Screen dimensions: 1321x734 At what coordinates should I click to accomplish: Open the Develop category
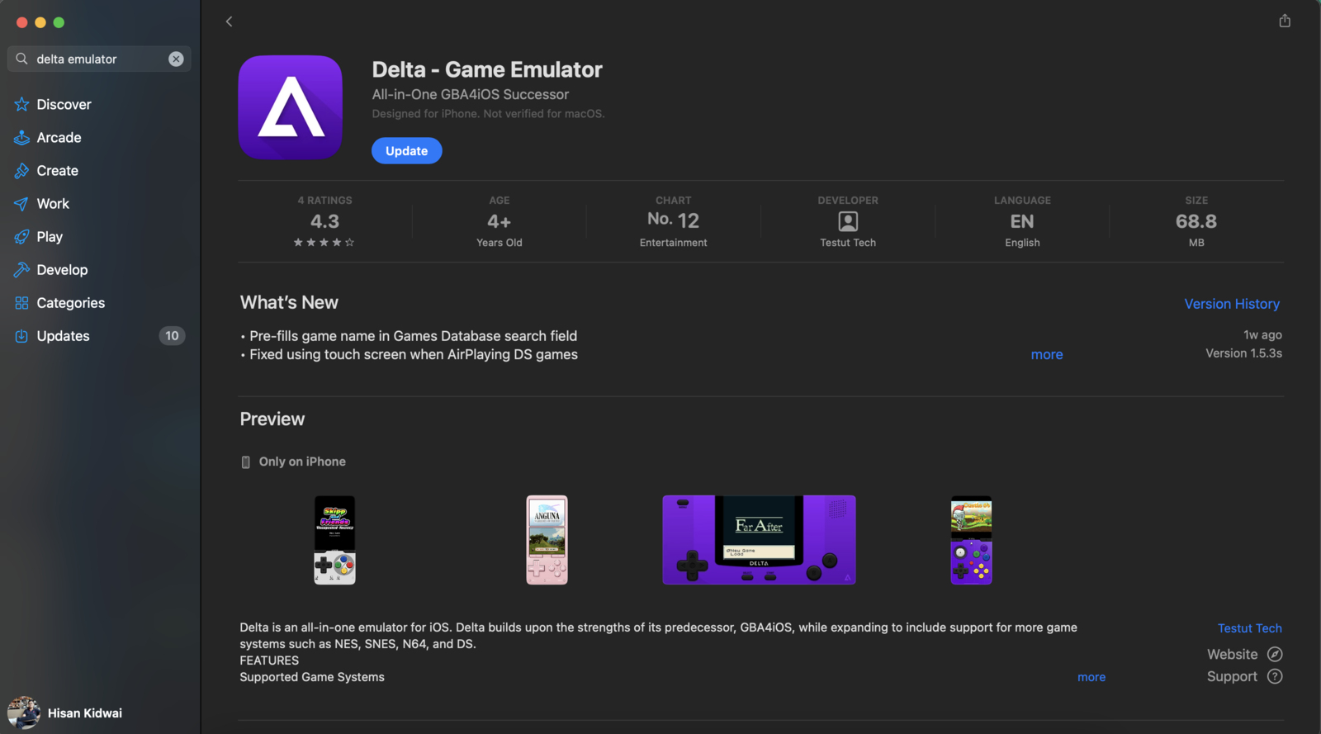pyautogui.click(x=62, y=270)
